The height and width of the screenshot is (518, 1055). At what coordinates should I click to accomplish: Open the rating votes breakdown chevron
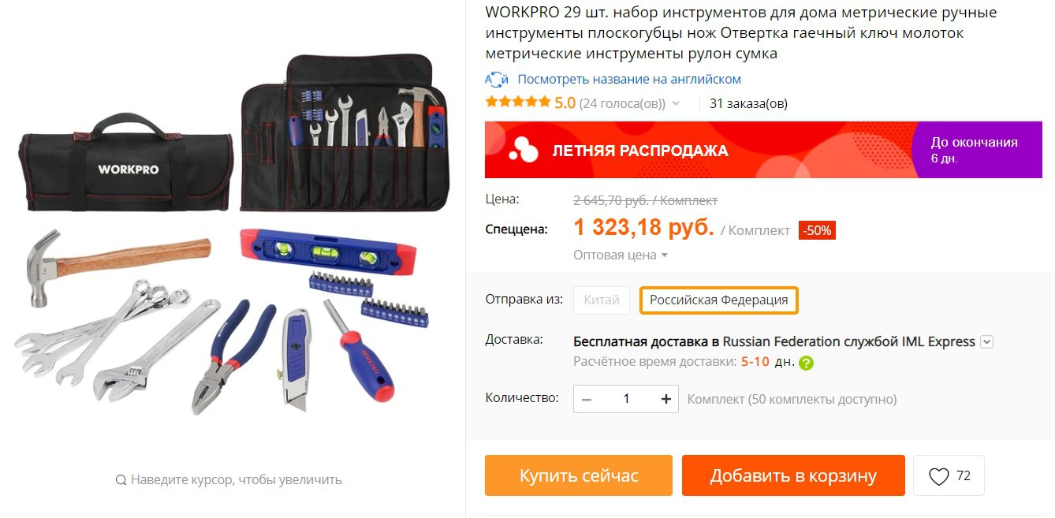coord(675,104)
